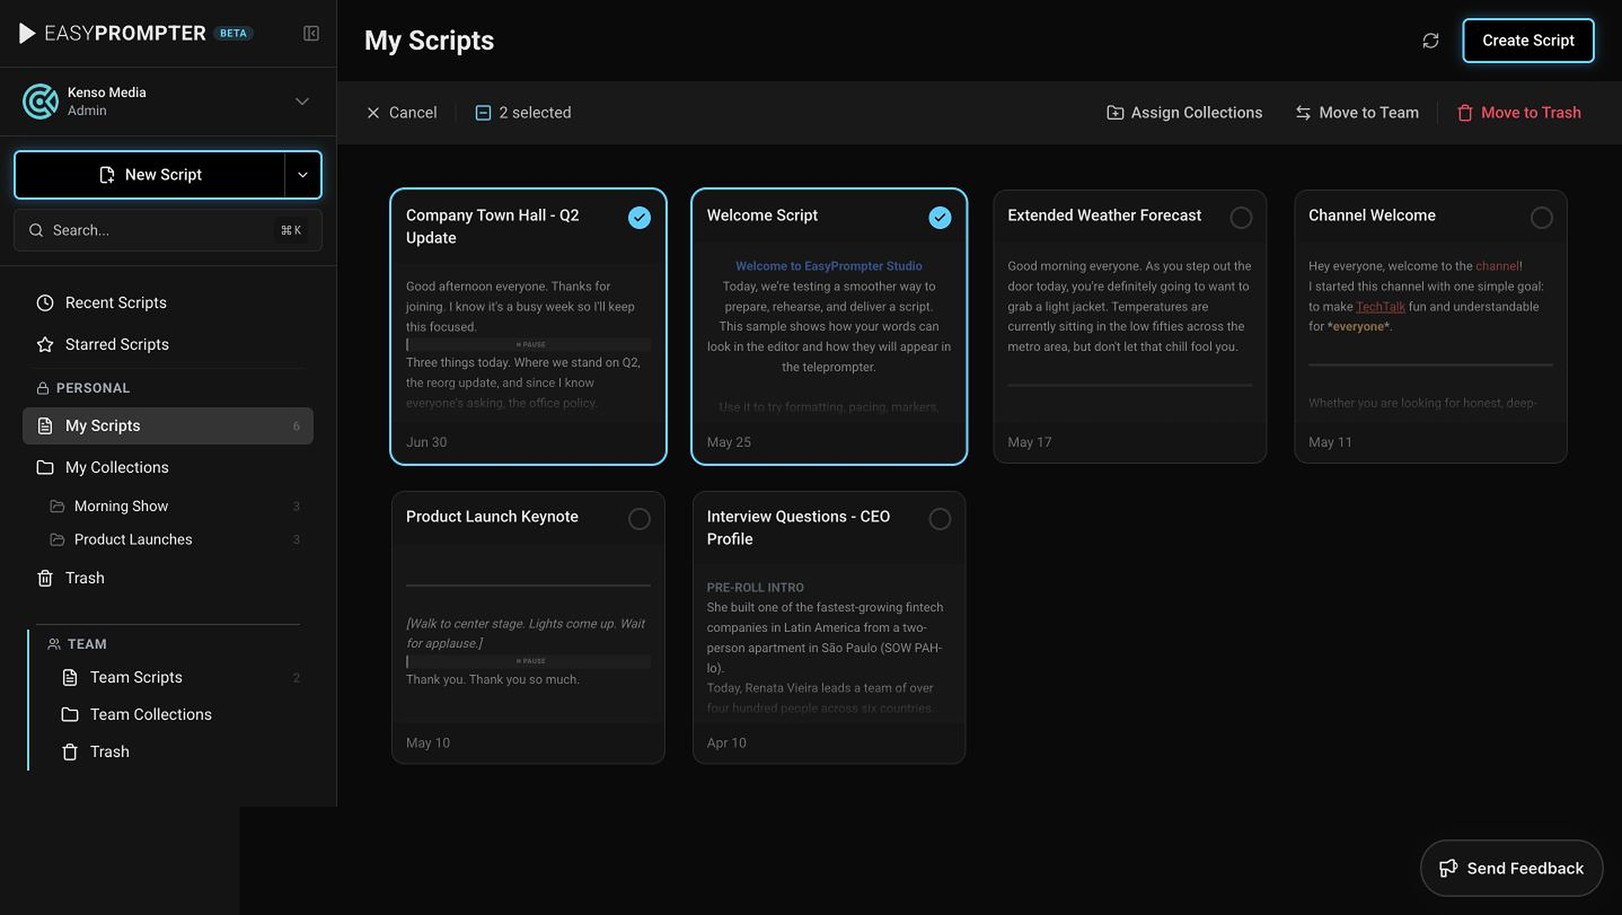Screen dimensions: 1622x915
Task: Click the 'Welcome to EasyPrompter Studio' heading
Action: click(828, 266)
